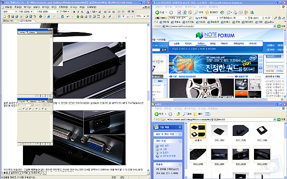Open the 편집 menu in the web editor
This screenshot has height=179, width=287.
(x=18, y=7)
